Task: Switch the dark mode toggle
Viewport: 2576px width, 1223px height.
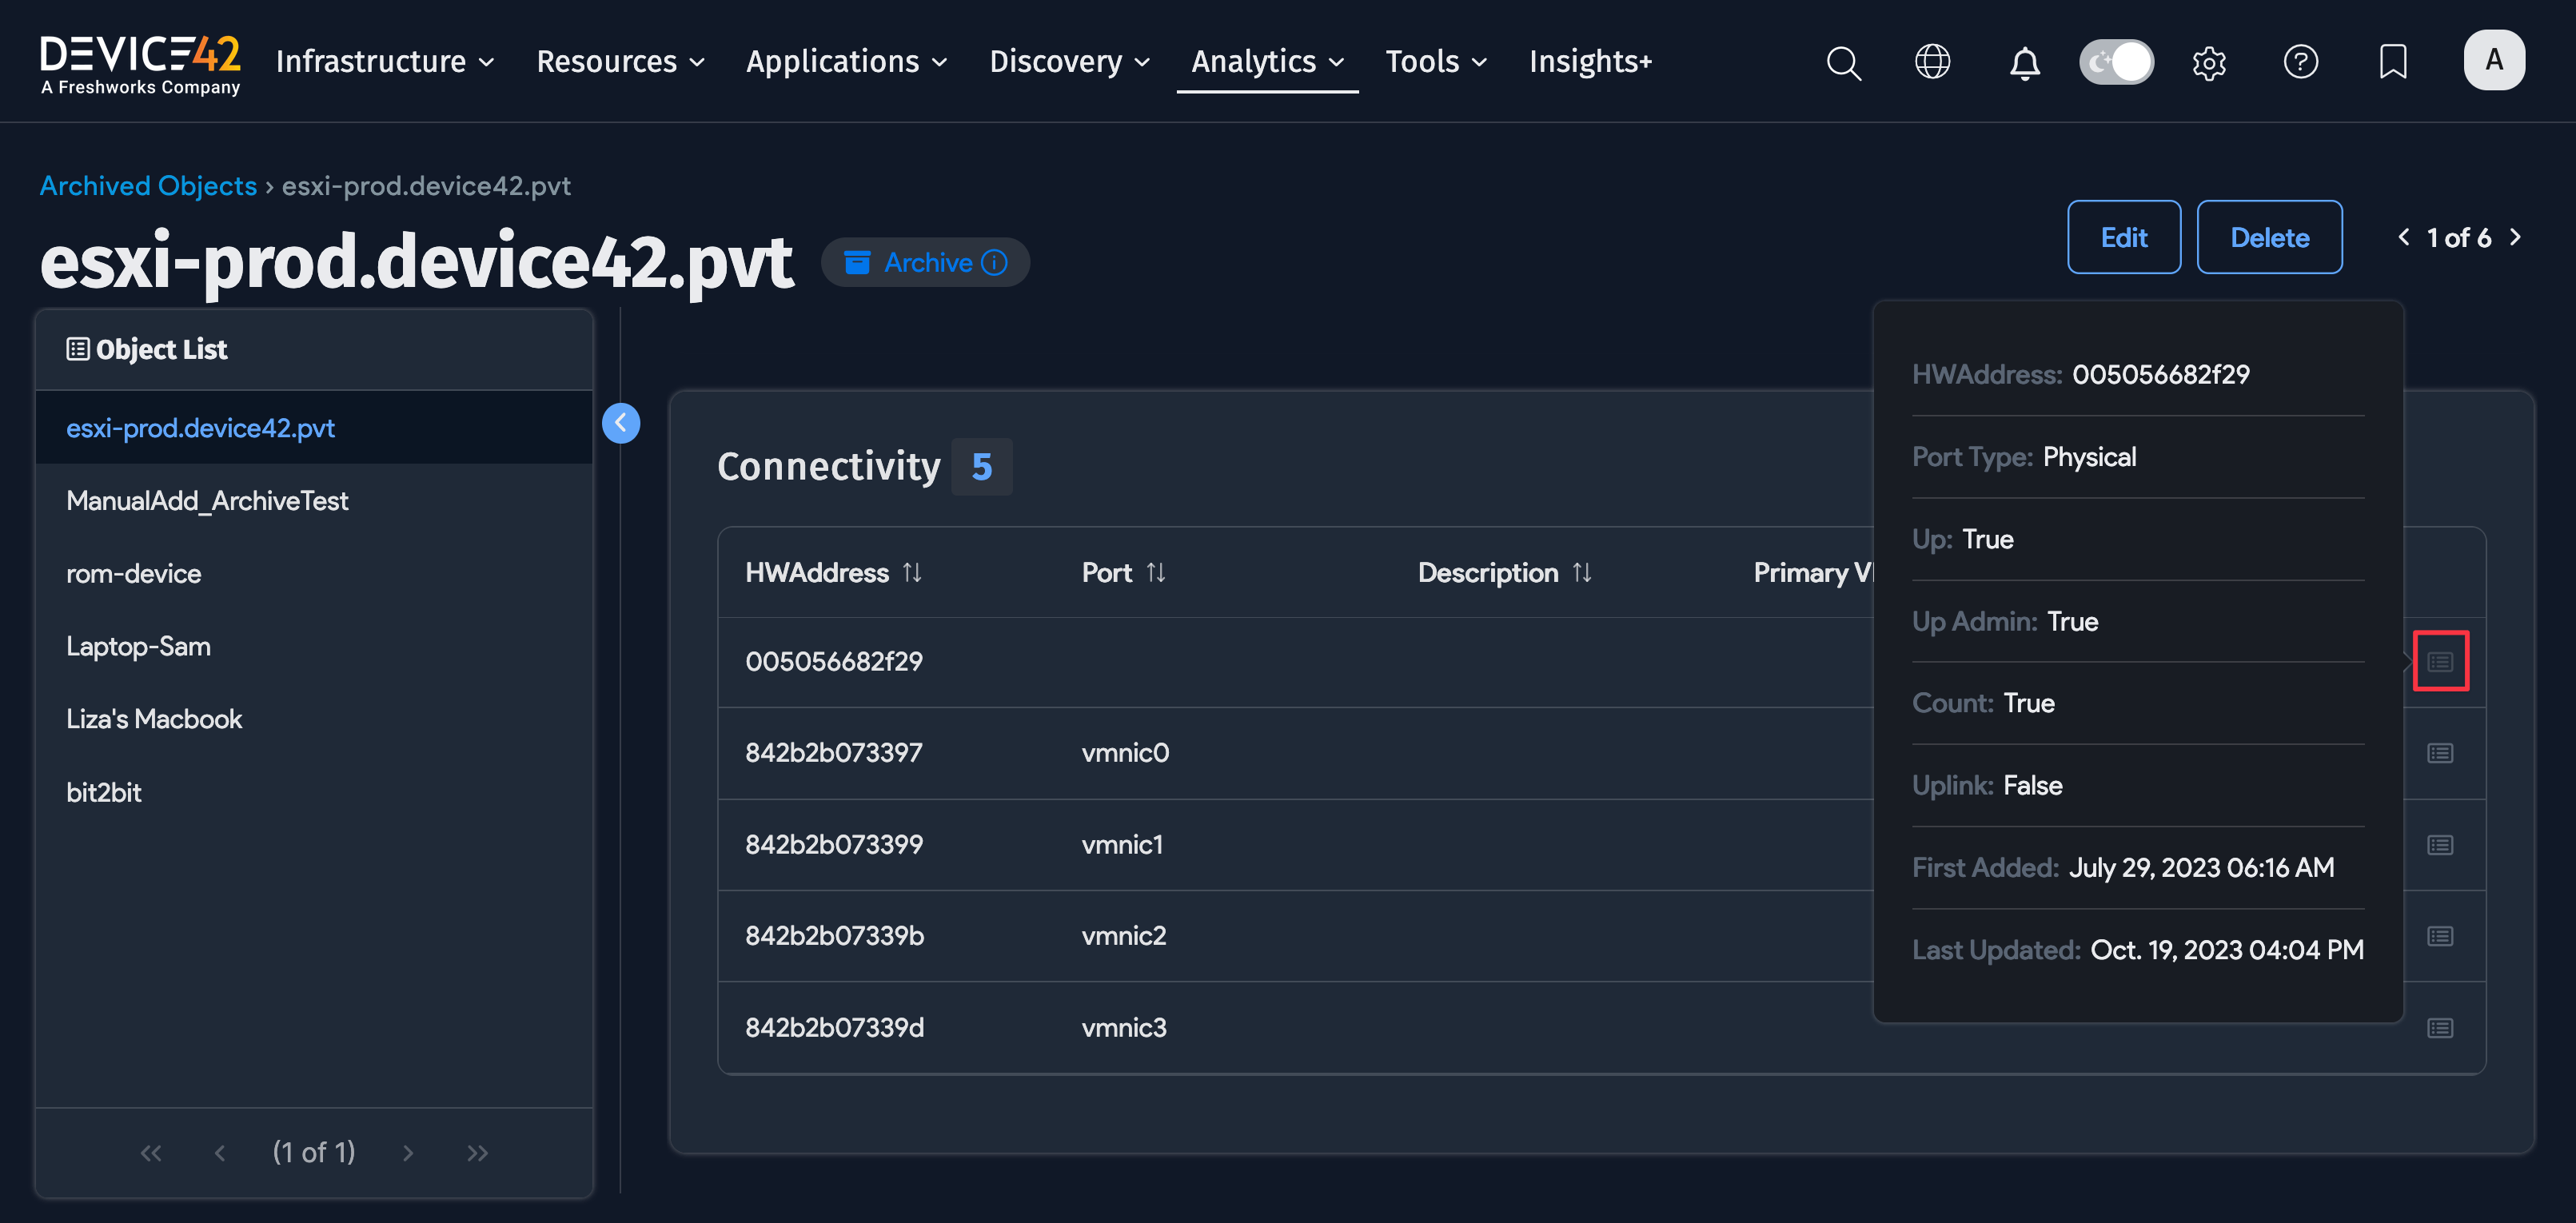Action: [2117, 61]
